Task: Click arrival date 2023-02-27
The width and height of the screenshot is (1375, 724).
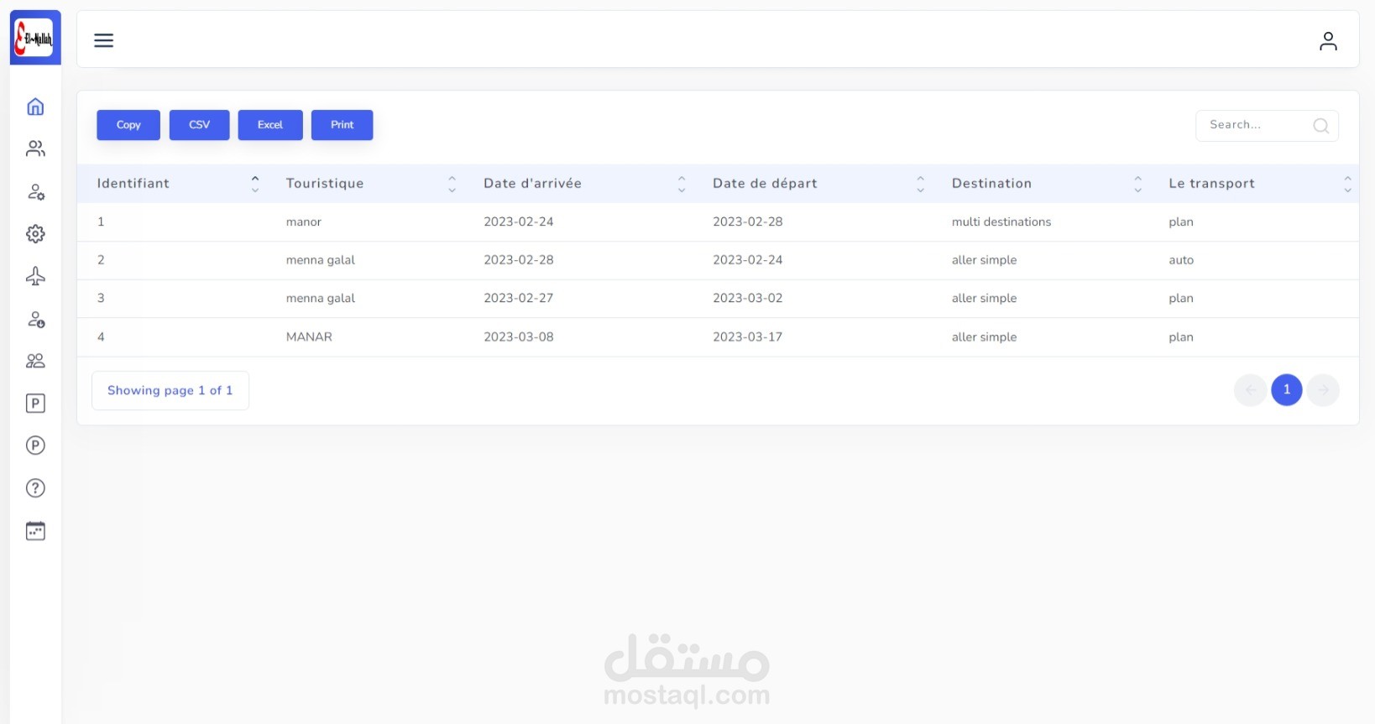Action: tap(518, 298)
